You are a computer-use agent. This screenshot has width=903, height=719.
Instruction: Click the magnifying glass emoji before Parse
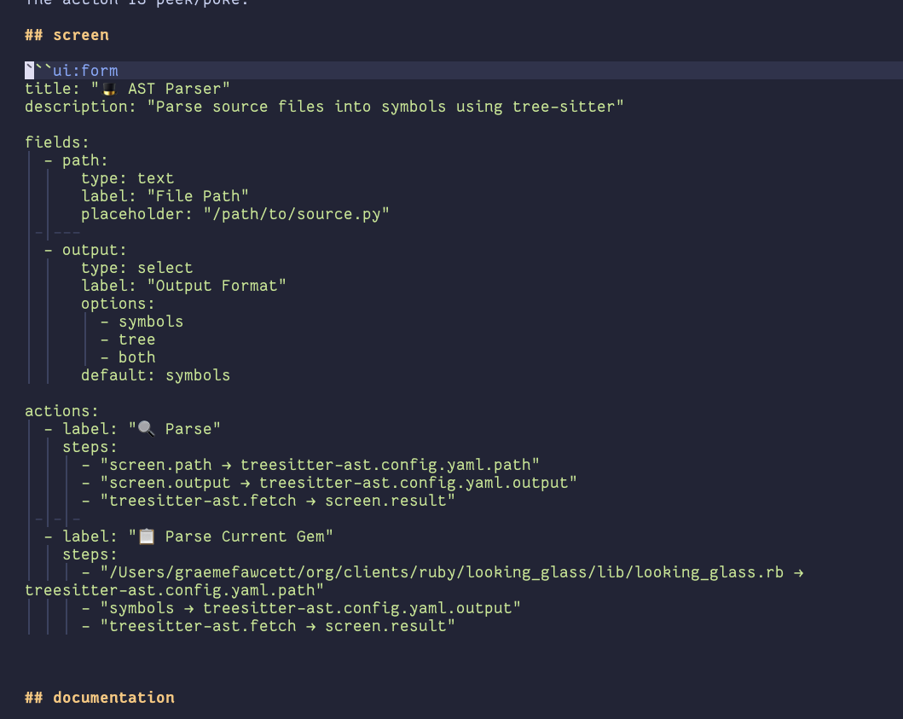point(147,429)
